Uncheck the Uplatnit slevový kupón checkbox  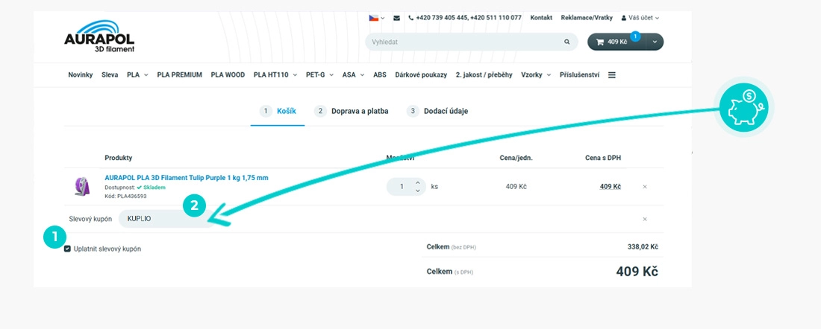pyautogui.click(x=67, y=249)
